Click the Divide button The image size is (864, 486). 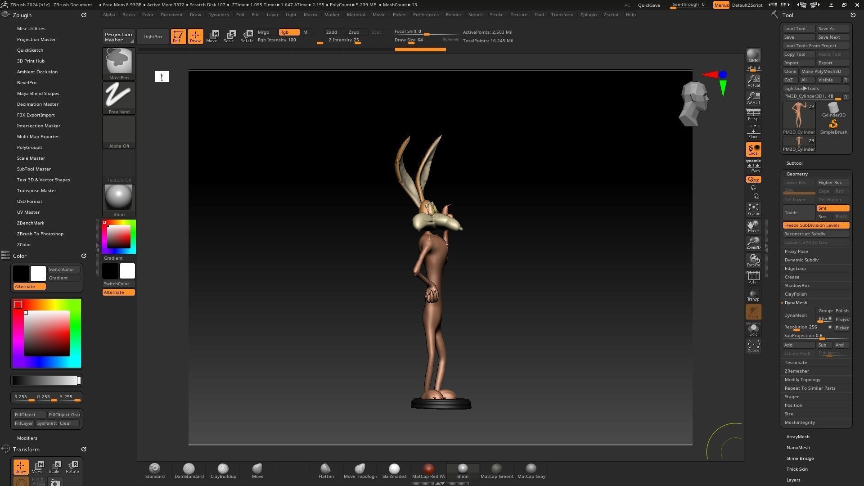(799, 212)
